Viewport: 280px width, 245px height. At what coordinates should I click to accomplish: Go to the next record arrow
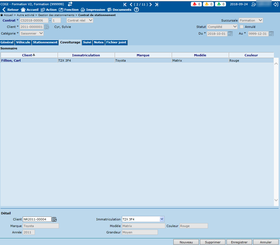[151, 4]
